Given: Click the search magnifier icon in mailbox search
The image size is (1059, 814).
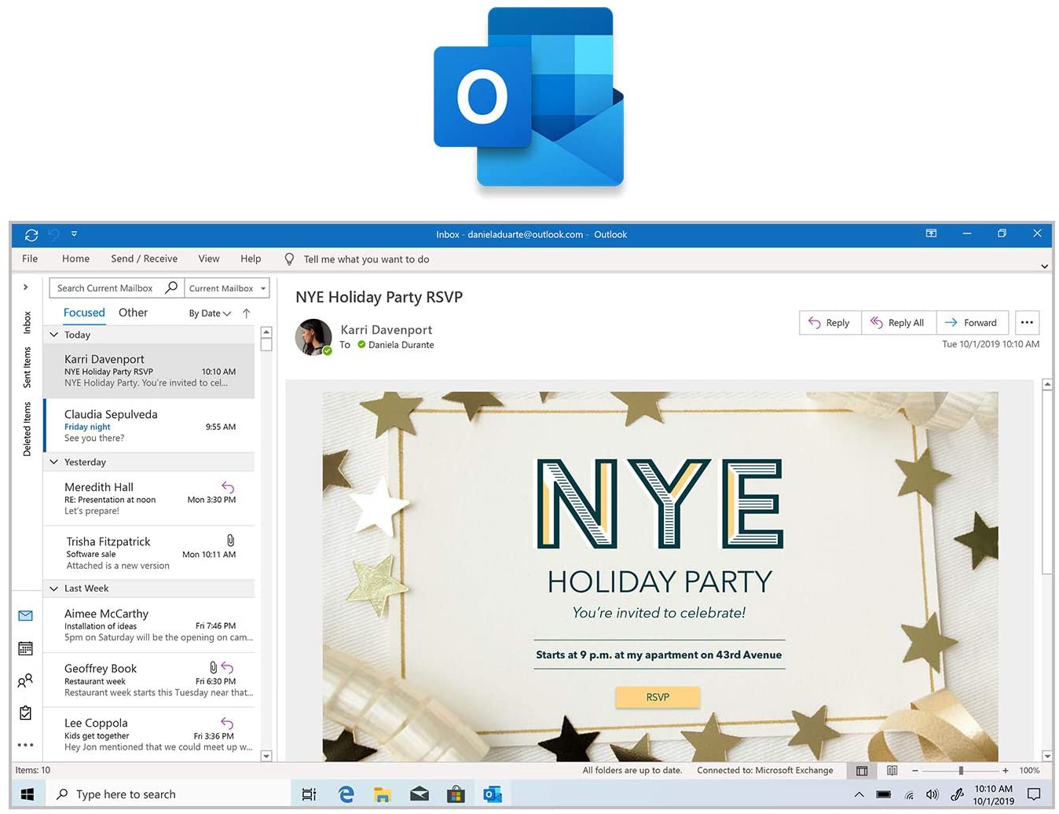Looking at the screenshot, I should [x=171, y=288].
